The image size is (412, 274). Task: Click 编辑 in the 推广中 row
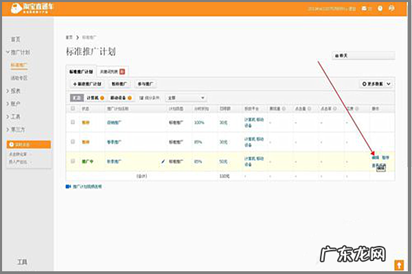376,158
